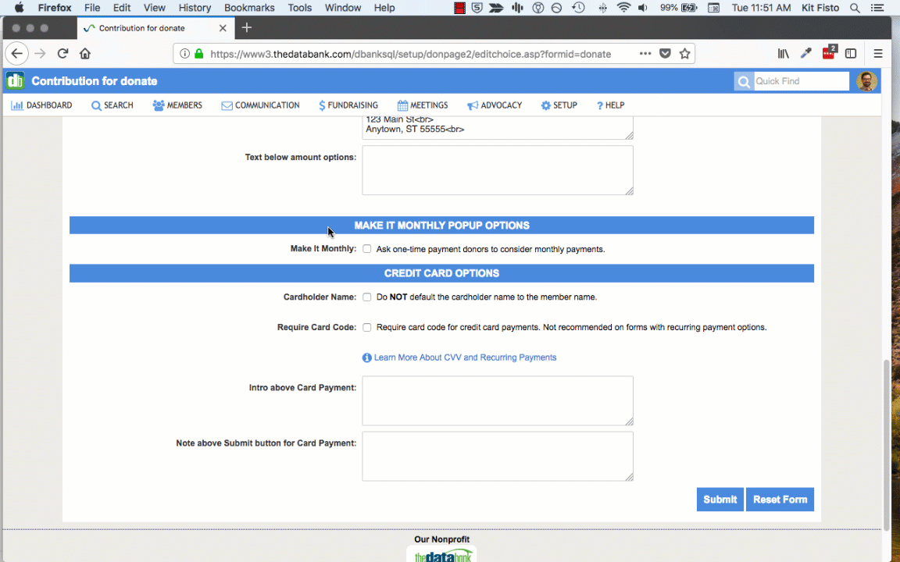Screen dimensions: 900x562
Task: Open the Fundraising menu
Action: 348,105
